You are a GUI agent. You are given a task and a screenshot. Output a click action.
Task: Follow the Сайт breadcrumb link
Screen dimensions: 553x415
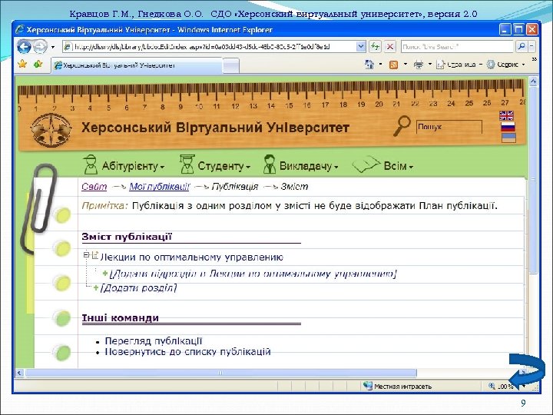coord(94,186)
